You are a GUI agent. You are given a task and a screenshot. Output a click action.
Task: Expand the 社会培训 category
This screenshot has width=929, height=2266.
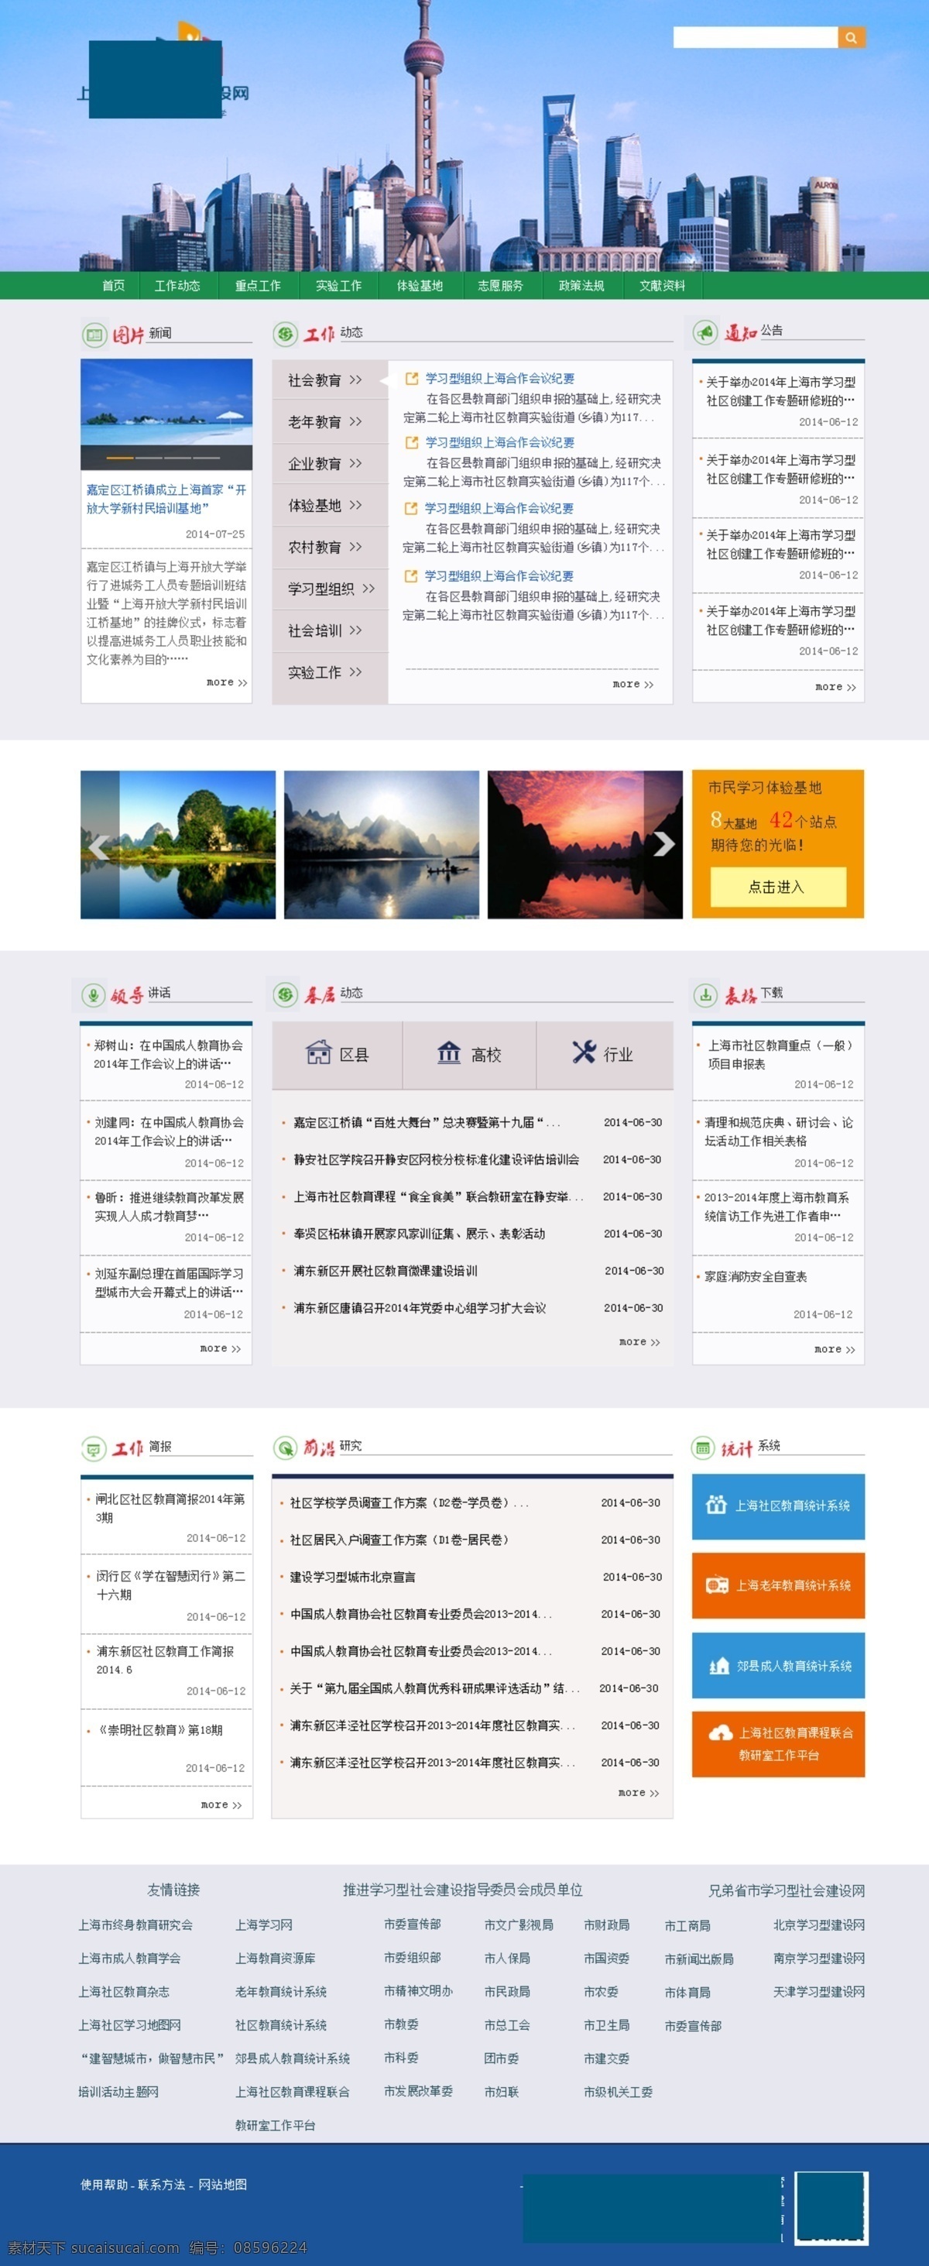tap(325, 630)
